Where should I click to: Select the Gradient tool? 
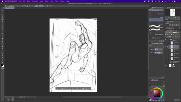click(3, 48)
